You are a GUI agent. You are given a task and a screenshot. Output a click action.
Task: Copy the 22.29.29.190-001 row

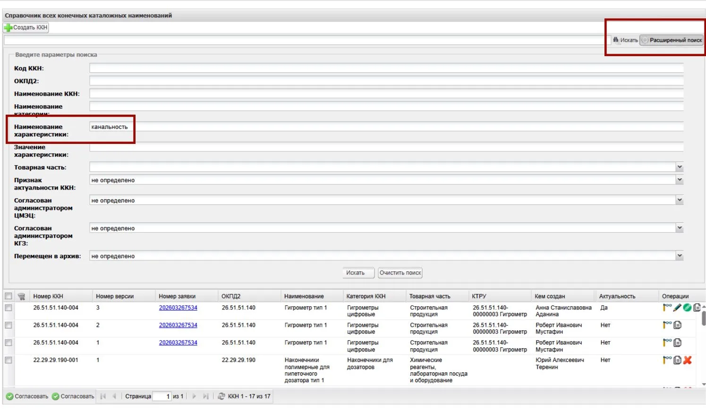(x=678, y=360)
